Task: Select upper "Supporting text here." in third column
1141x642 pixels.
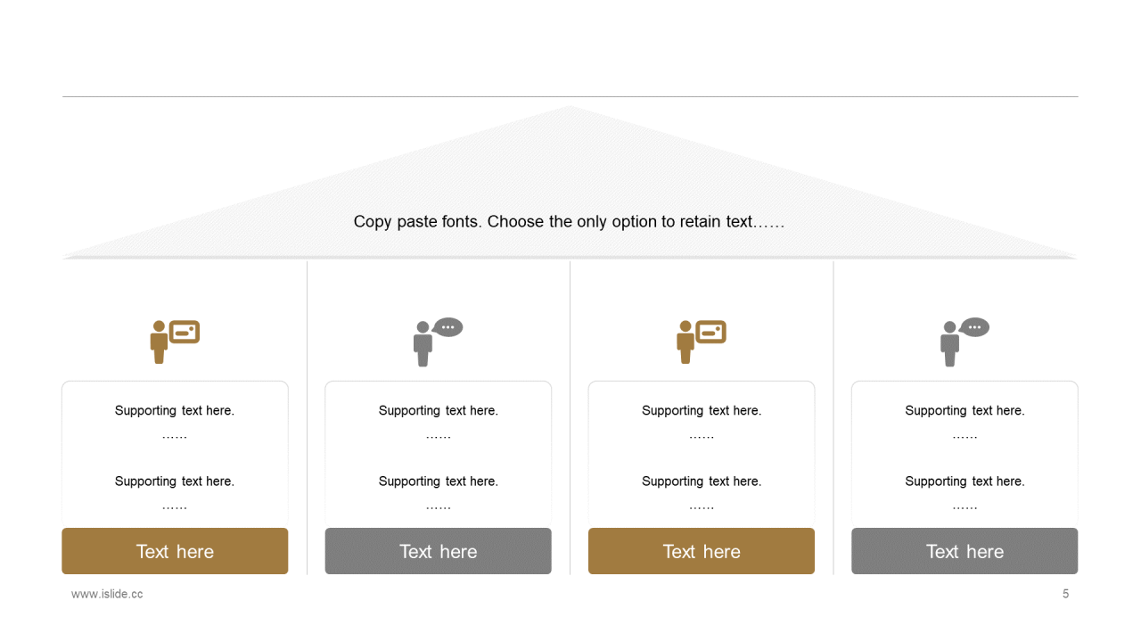Action: tap(702, 410)
